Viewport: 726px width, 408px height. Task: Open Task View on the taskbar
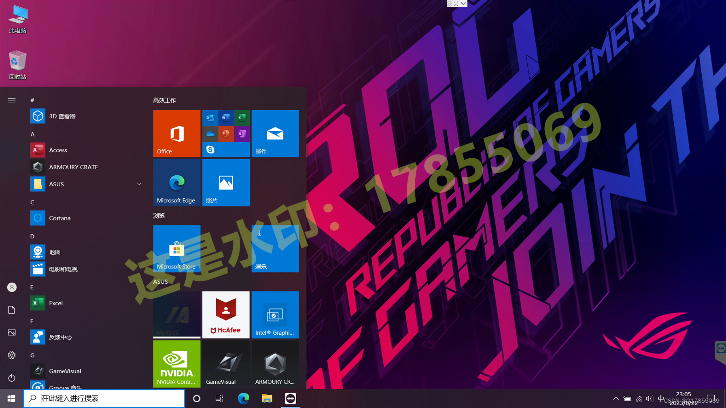coord(219,399)
